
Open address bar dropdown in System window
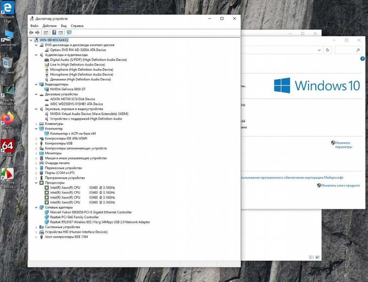pos(319,50)
